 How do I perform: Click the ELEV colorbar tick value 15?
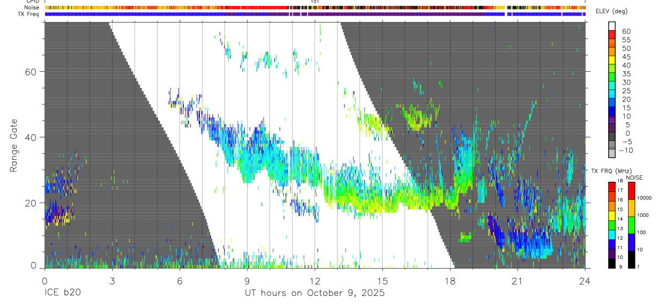click(x=626, y=108)
